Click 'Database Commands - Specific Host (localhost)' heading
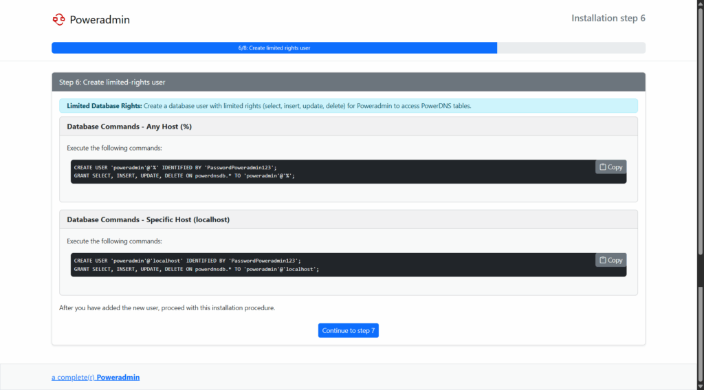Image resolution: width=704 pixels, height=390 pixels. [x=148, y=219]
